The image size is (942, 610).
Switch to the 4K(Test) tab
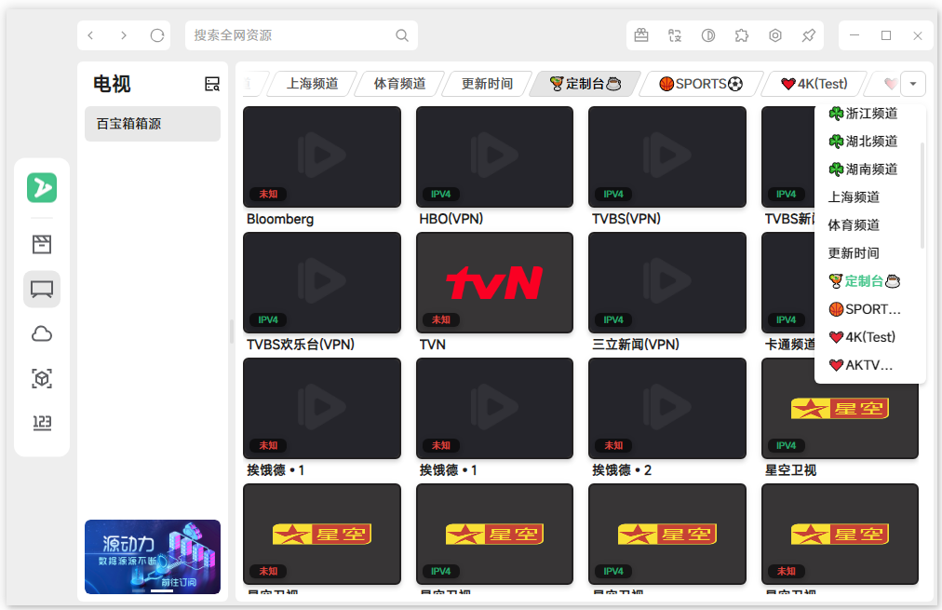coord(814,84)
